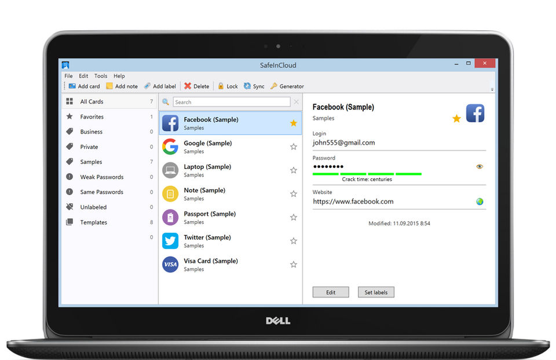556x360 pixels.
Task: Click the Add label toolbar icon
Action: (x=147, y=86)
